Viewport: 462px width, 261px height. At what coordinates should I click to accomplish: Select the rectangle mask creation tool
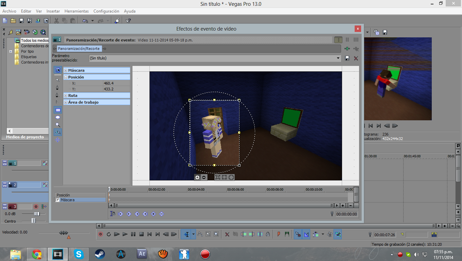(x=58, y=110)
